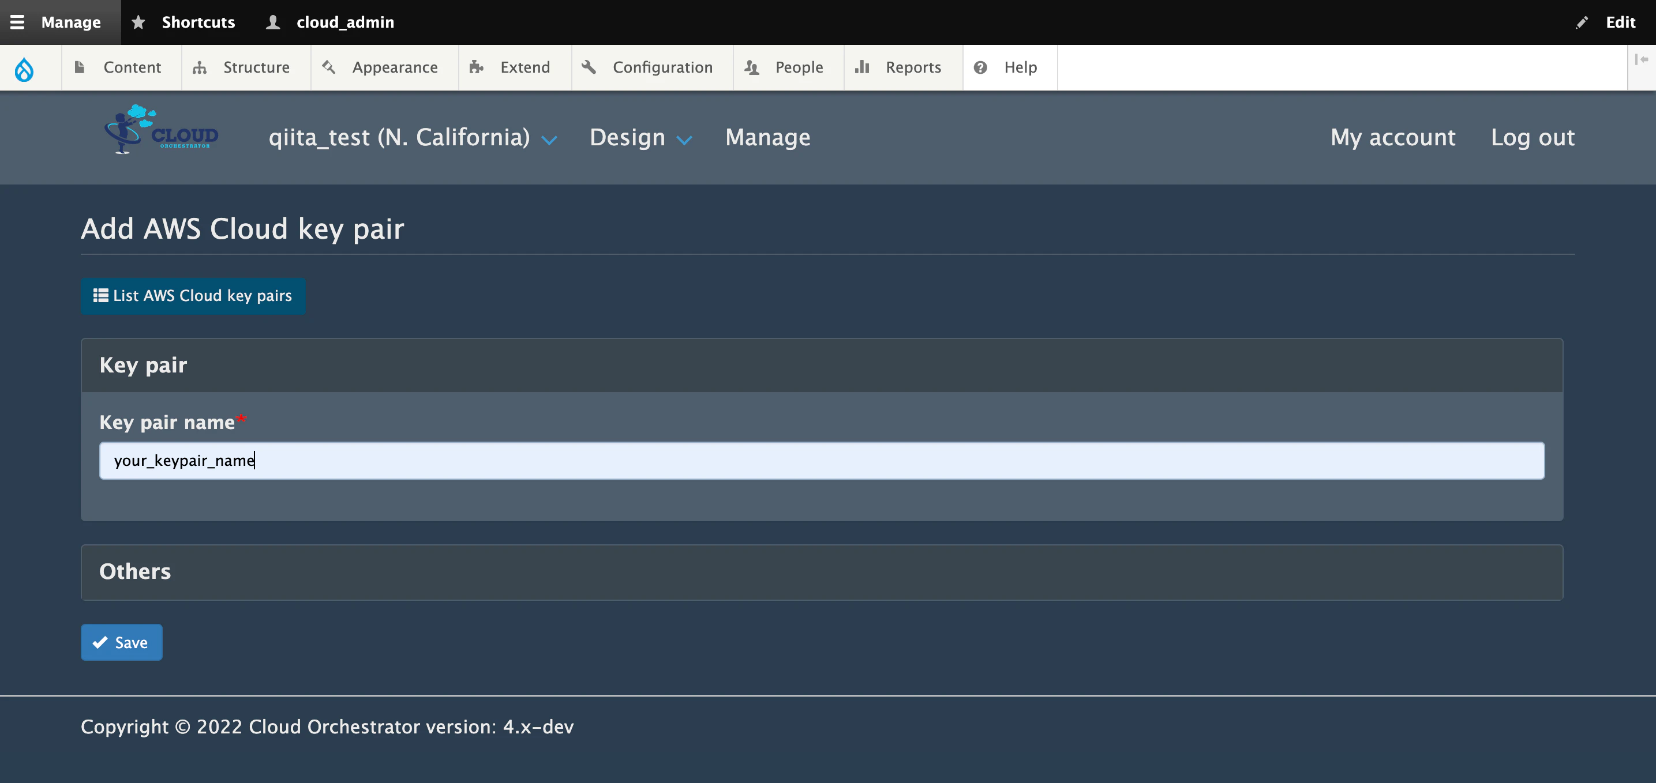
Task: Go to the Manage navigation link
Action: tap(767, 137)
